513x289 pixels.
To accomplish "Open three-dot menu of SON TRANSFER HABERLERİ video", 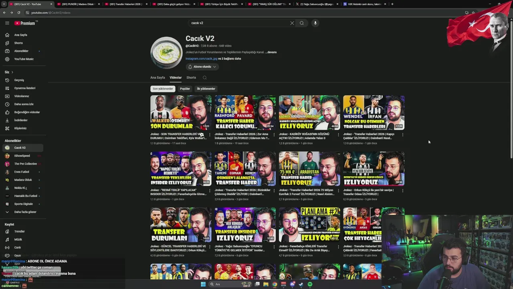I will pos(210,134).
